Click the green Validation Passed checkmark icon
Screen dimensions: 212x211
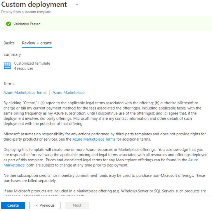pos(8,24)
